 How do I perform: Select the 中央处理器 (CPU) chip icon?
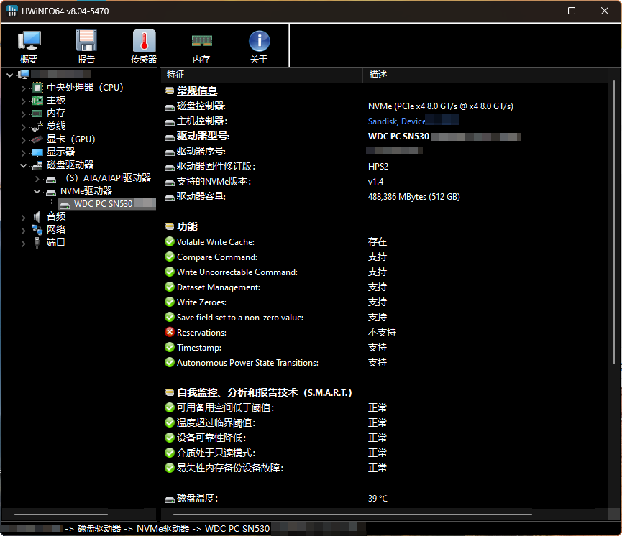[37, 87]
